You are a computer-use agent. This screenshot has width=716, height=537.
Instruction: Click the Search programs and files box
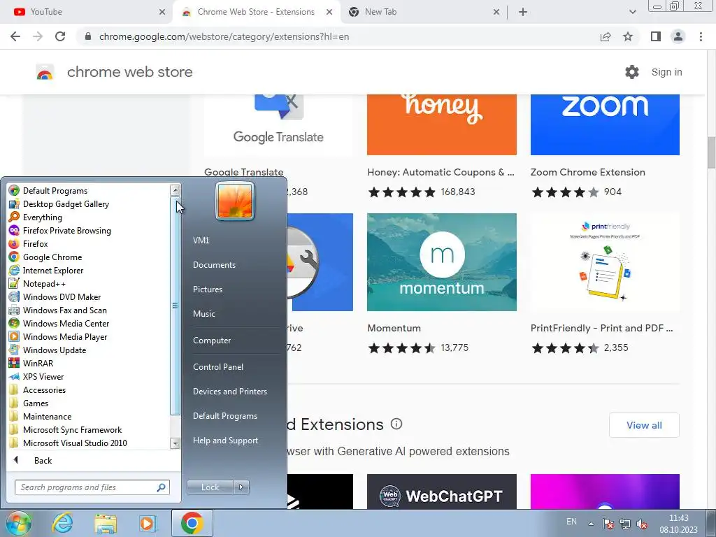[x=92, y=487]
